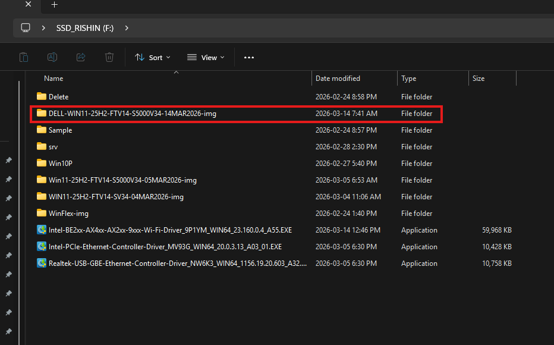This screenshot has height=345, width=554.
Task: Select DELL-WIN11-25H2-FTV14-S5000V34-14MAR2026-img folder icon
Action: pyautogui.click(x=42, y=113)
